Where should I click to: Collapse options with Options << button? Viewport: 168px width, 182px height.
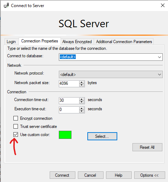pyautogui.click(x=150, y=175)
